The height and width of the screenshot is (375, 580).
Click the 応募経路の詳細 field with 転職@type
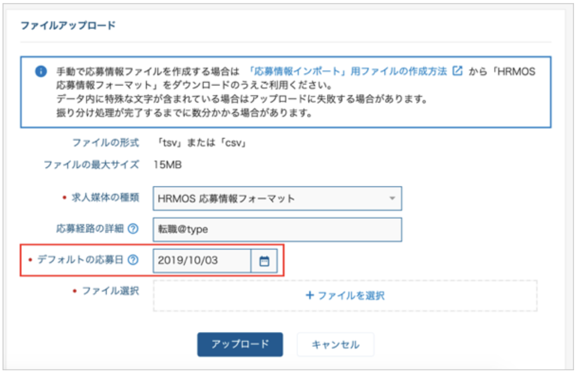277,230
